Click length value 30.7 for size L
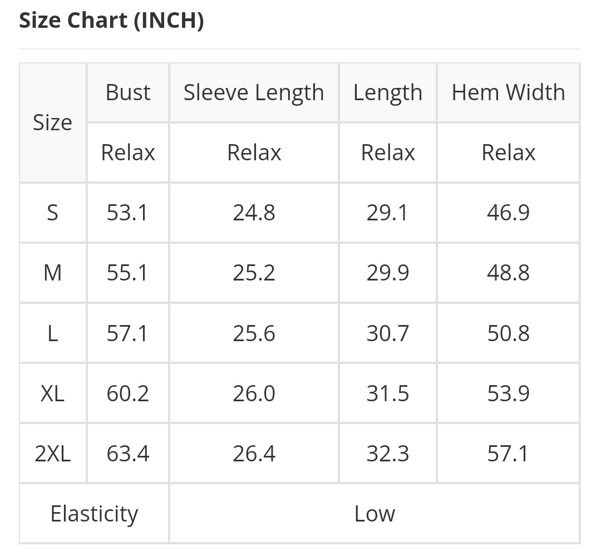This screenshot has height=556, width=601. coord(387,333)
